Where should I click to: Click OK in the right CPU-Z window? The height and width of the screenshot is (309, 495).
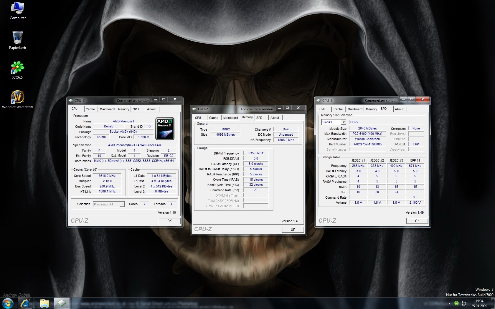(x=417, y=221)
